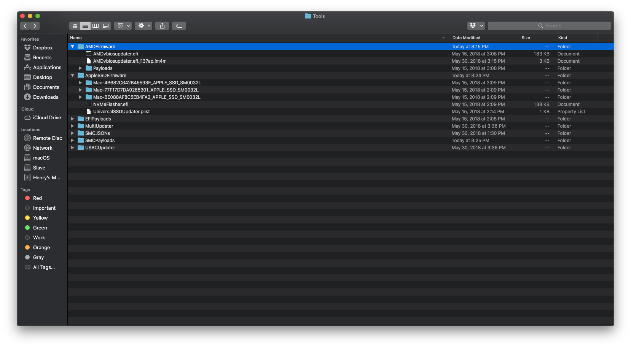Viewport: 631px width, 348px height.
Task: Expand the SMCJSONs folder
Action: point(72,133)
